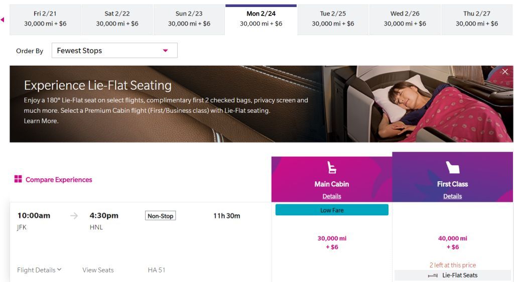This screenshot has height=282, width=514.
Task: Open First Class Details link
Action: 452,196
